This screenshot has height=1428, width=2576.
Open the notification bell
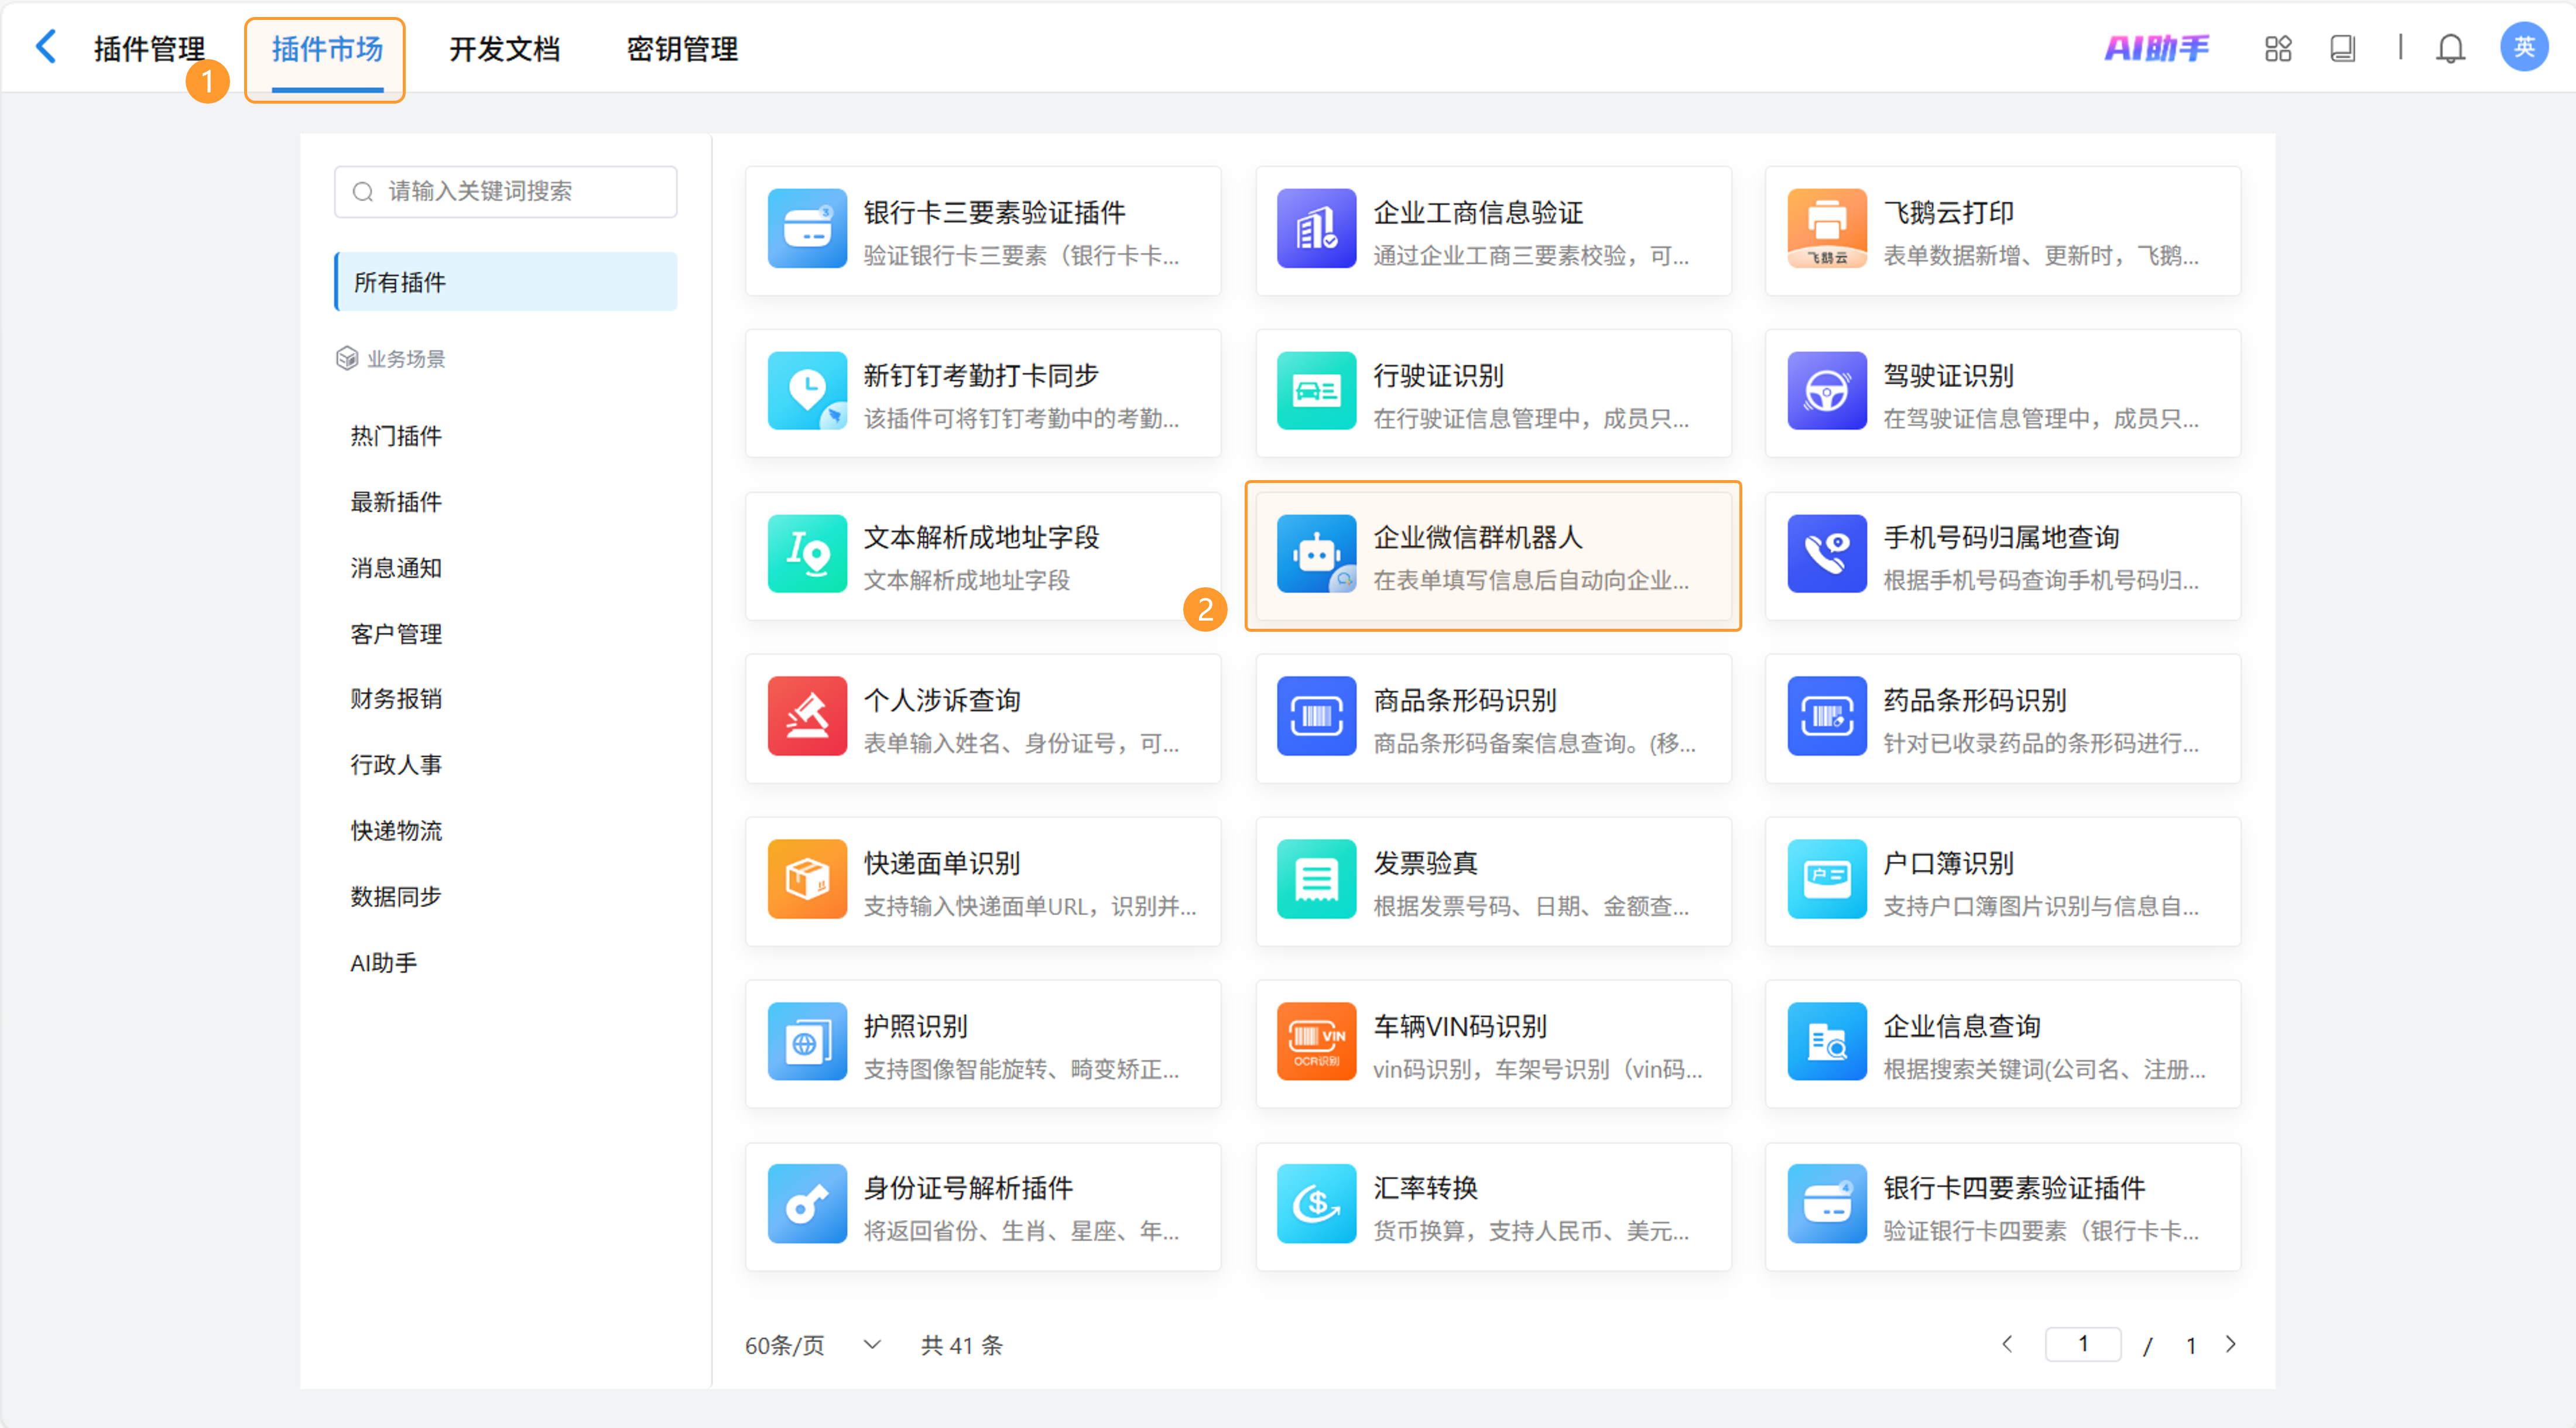click(2449, 48)
